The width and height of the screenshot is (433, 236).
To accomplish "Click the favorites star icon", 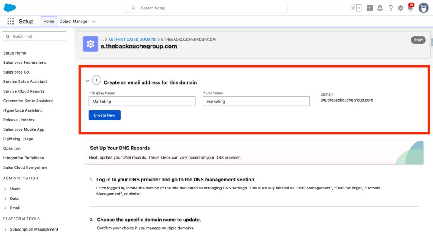I will [353, 8].
